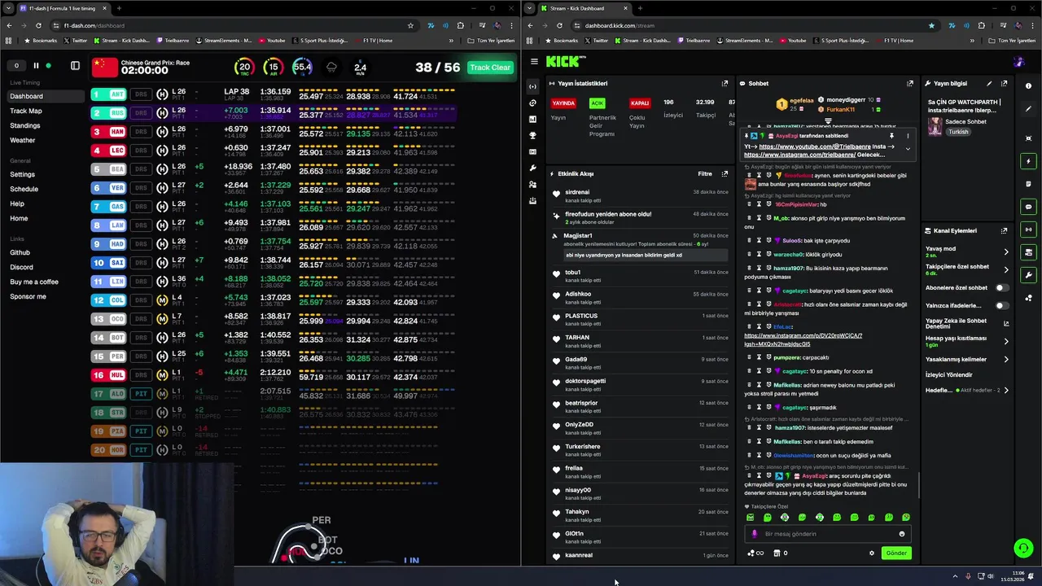The width and height of the screenshot is (1042, 586).
Task: Collapse the f1-dash sidebar panel icon
Action: click(x=75, y=66)
